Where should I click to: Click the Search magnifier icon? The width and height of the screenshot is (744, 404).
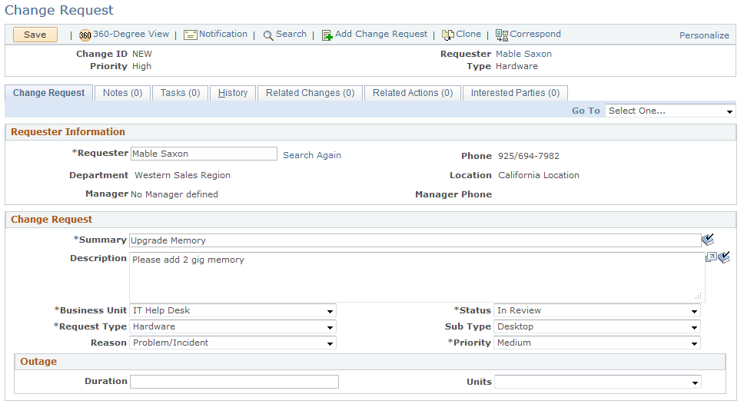tap(268, 35)
